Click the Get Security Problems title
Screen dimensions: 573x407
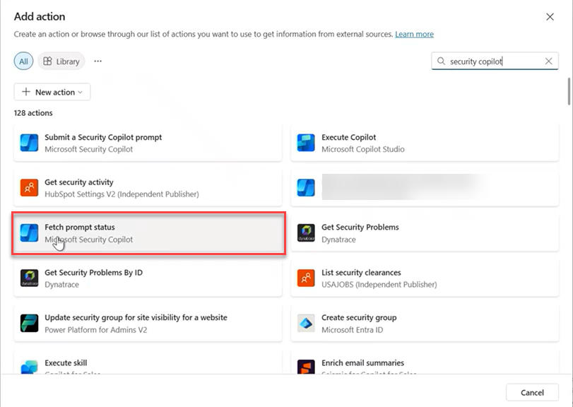click(360, 228)
